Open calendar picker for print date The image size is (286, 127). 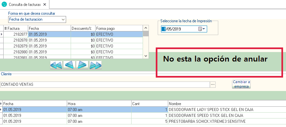[202, 29]
